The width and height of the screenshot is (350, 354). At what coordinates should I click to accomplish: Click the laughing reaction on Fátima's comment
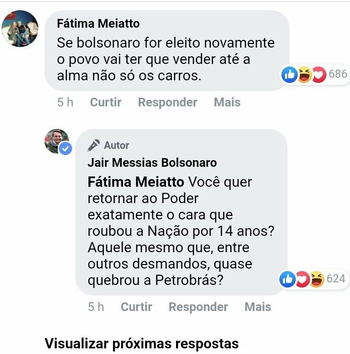(x=304, y=75)
